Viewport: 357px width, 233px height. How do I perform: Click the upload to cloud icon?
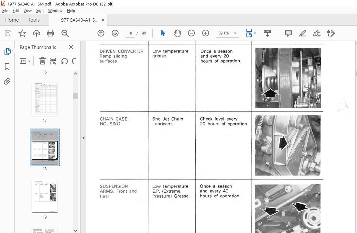37,33
